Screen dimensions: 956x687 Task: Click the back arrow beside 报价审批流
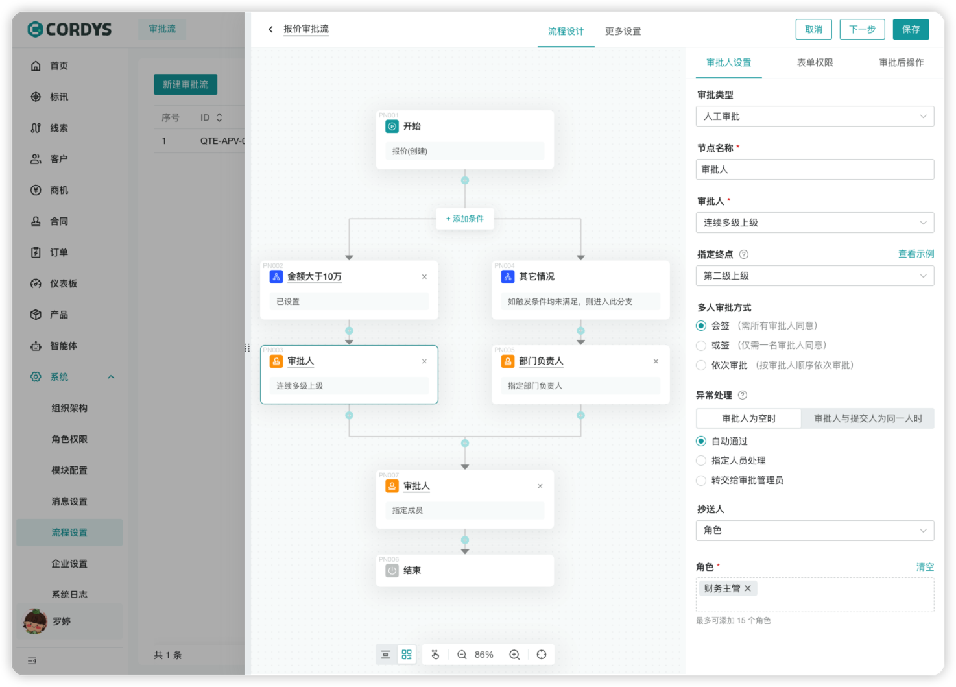pyautogui.click(x=270, y=29)
